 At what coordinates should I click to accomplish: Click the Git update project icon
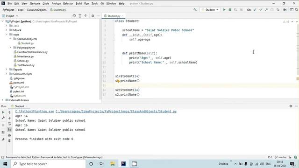coord(255,10)
